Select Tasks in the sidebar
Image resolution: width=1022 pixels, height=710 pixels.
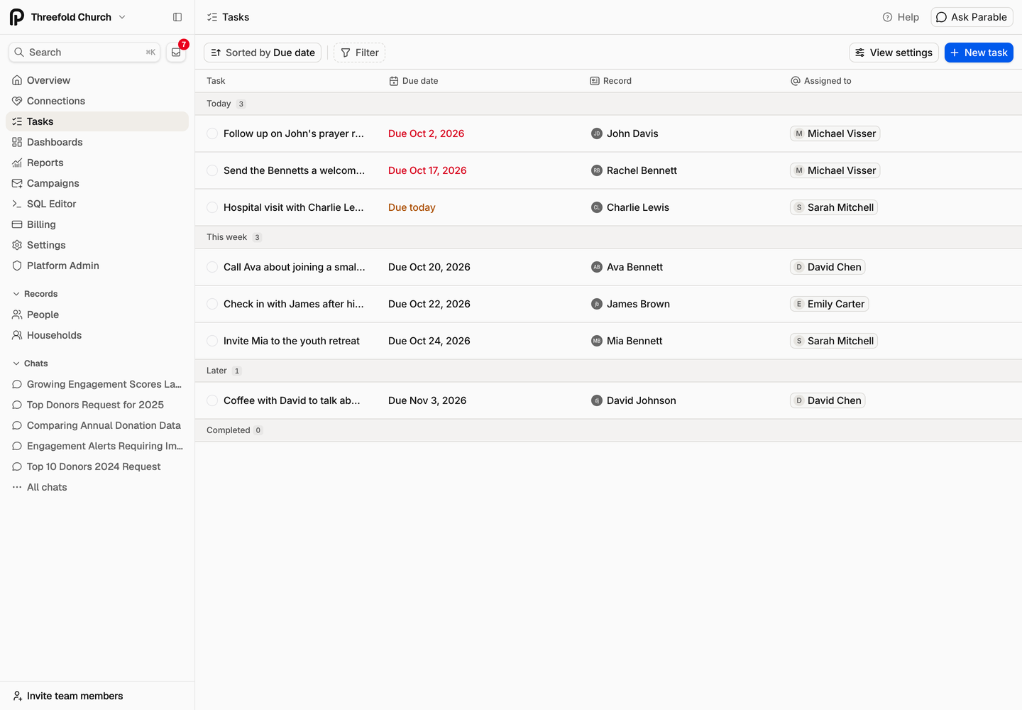pyautogui.click(x=97, y=121)
